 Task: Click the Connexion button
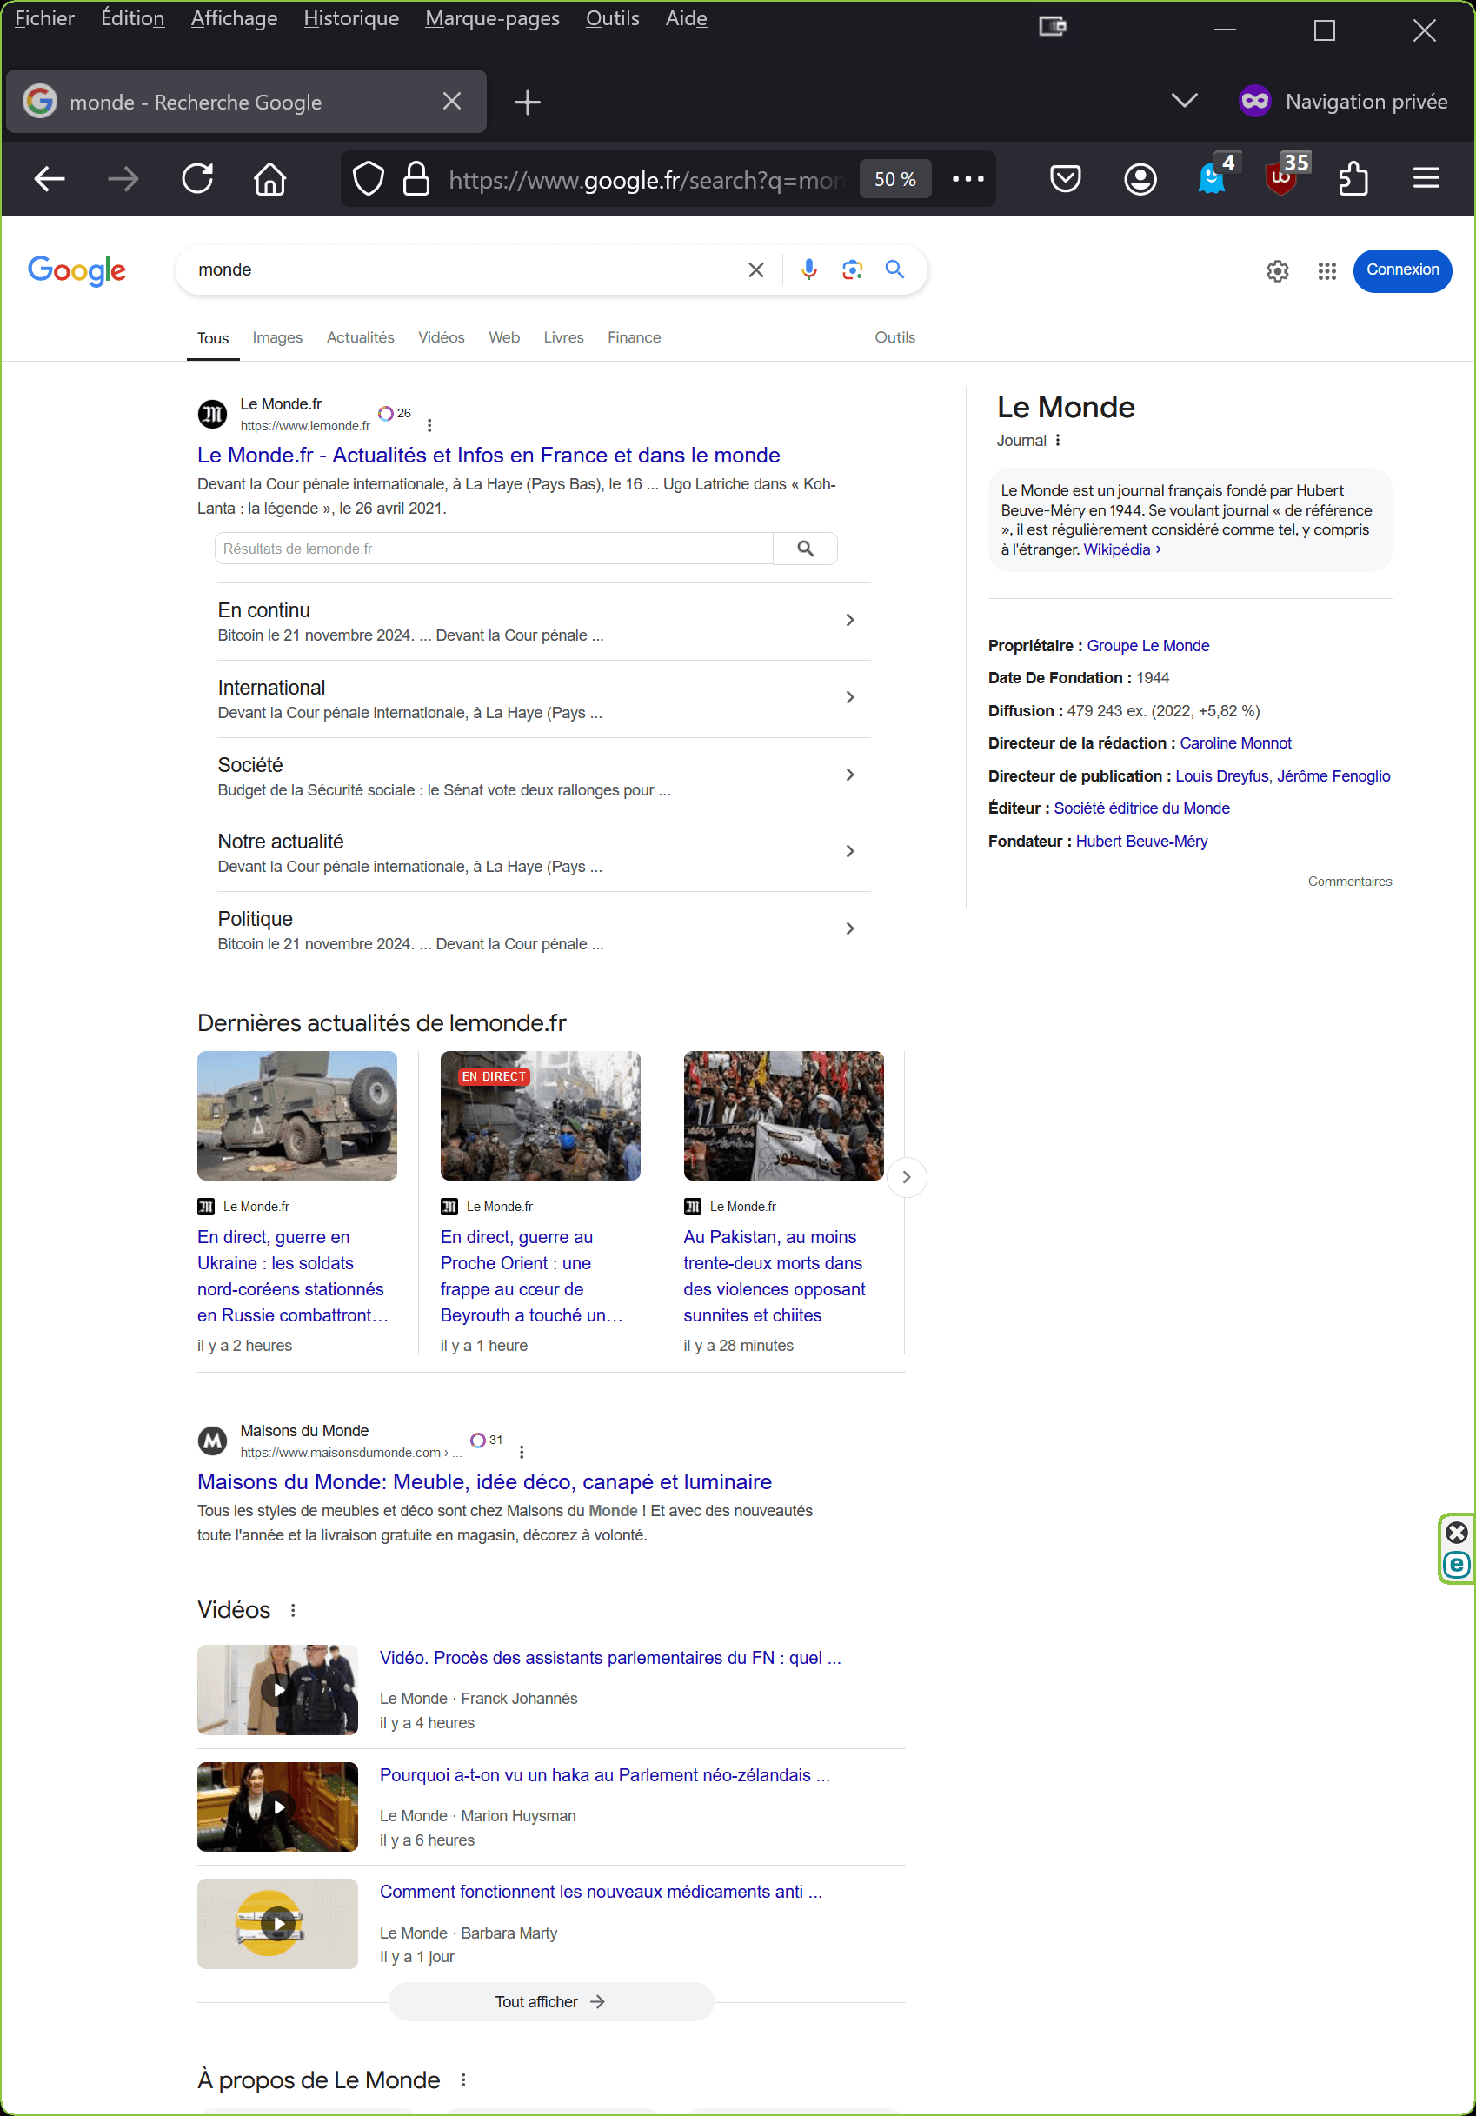coord(1402,270)
